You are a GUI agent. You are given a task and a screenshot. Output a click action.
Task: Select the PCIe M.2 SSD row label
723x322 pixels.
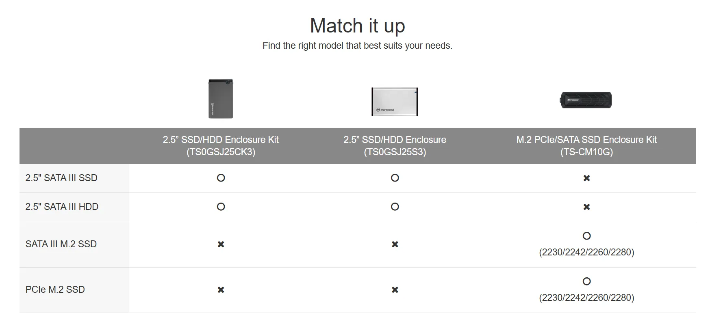(55, 290)
